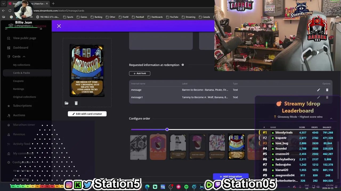341x191 pixels.
Task: Click the 'message' internal name cell
Action: coord(136,90)
